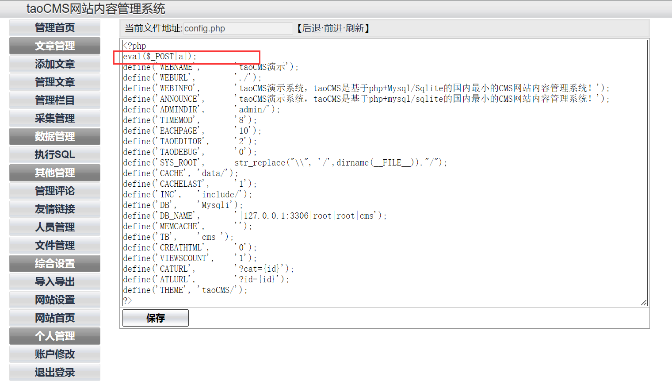Open 人员管理 page
The width and height of the screenshot is (672, 381).
pos(55,227)
